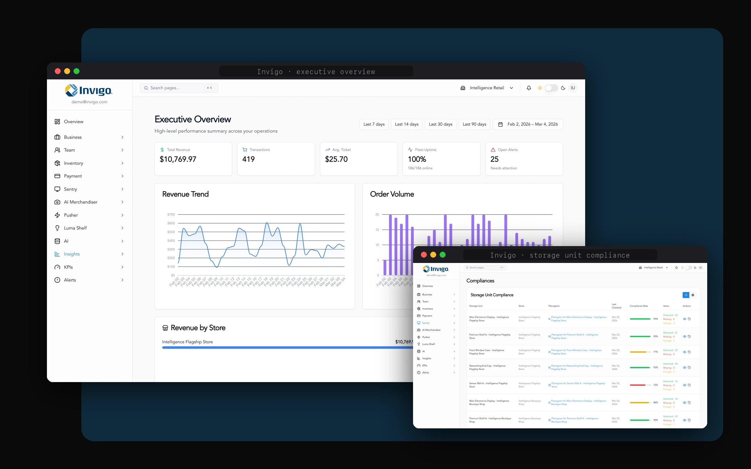
Task: Switch to grid view icon in Storage Unit Compliance
Action: (693, 295)
